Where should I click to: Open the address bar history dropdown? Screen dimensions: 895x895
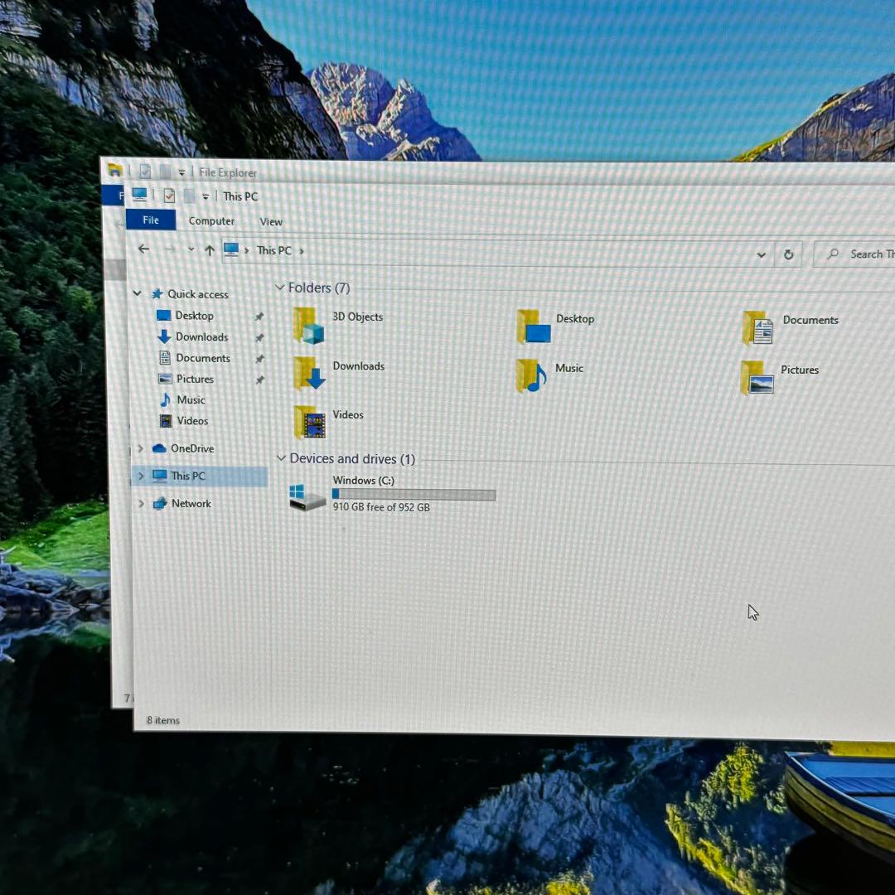[x=761, y=254]
